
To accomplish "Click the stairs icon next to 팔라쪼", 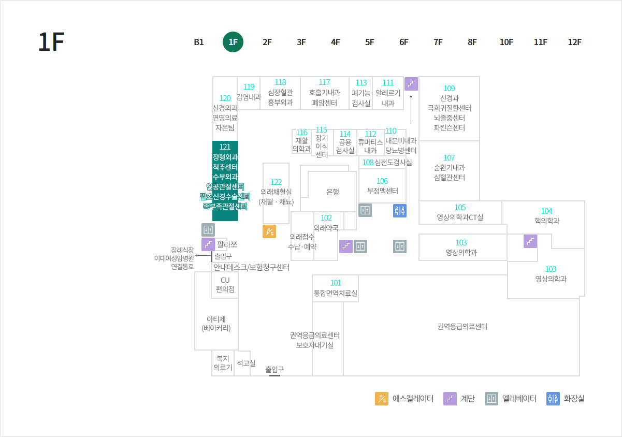I will coord(208,244).
